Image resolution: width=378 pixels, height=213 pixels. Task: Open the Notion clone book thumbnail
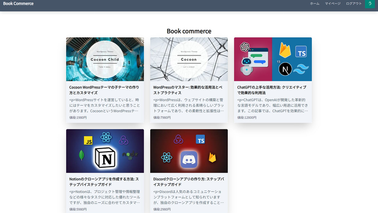(x=105, y=151)
